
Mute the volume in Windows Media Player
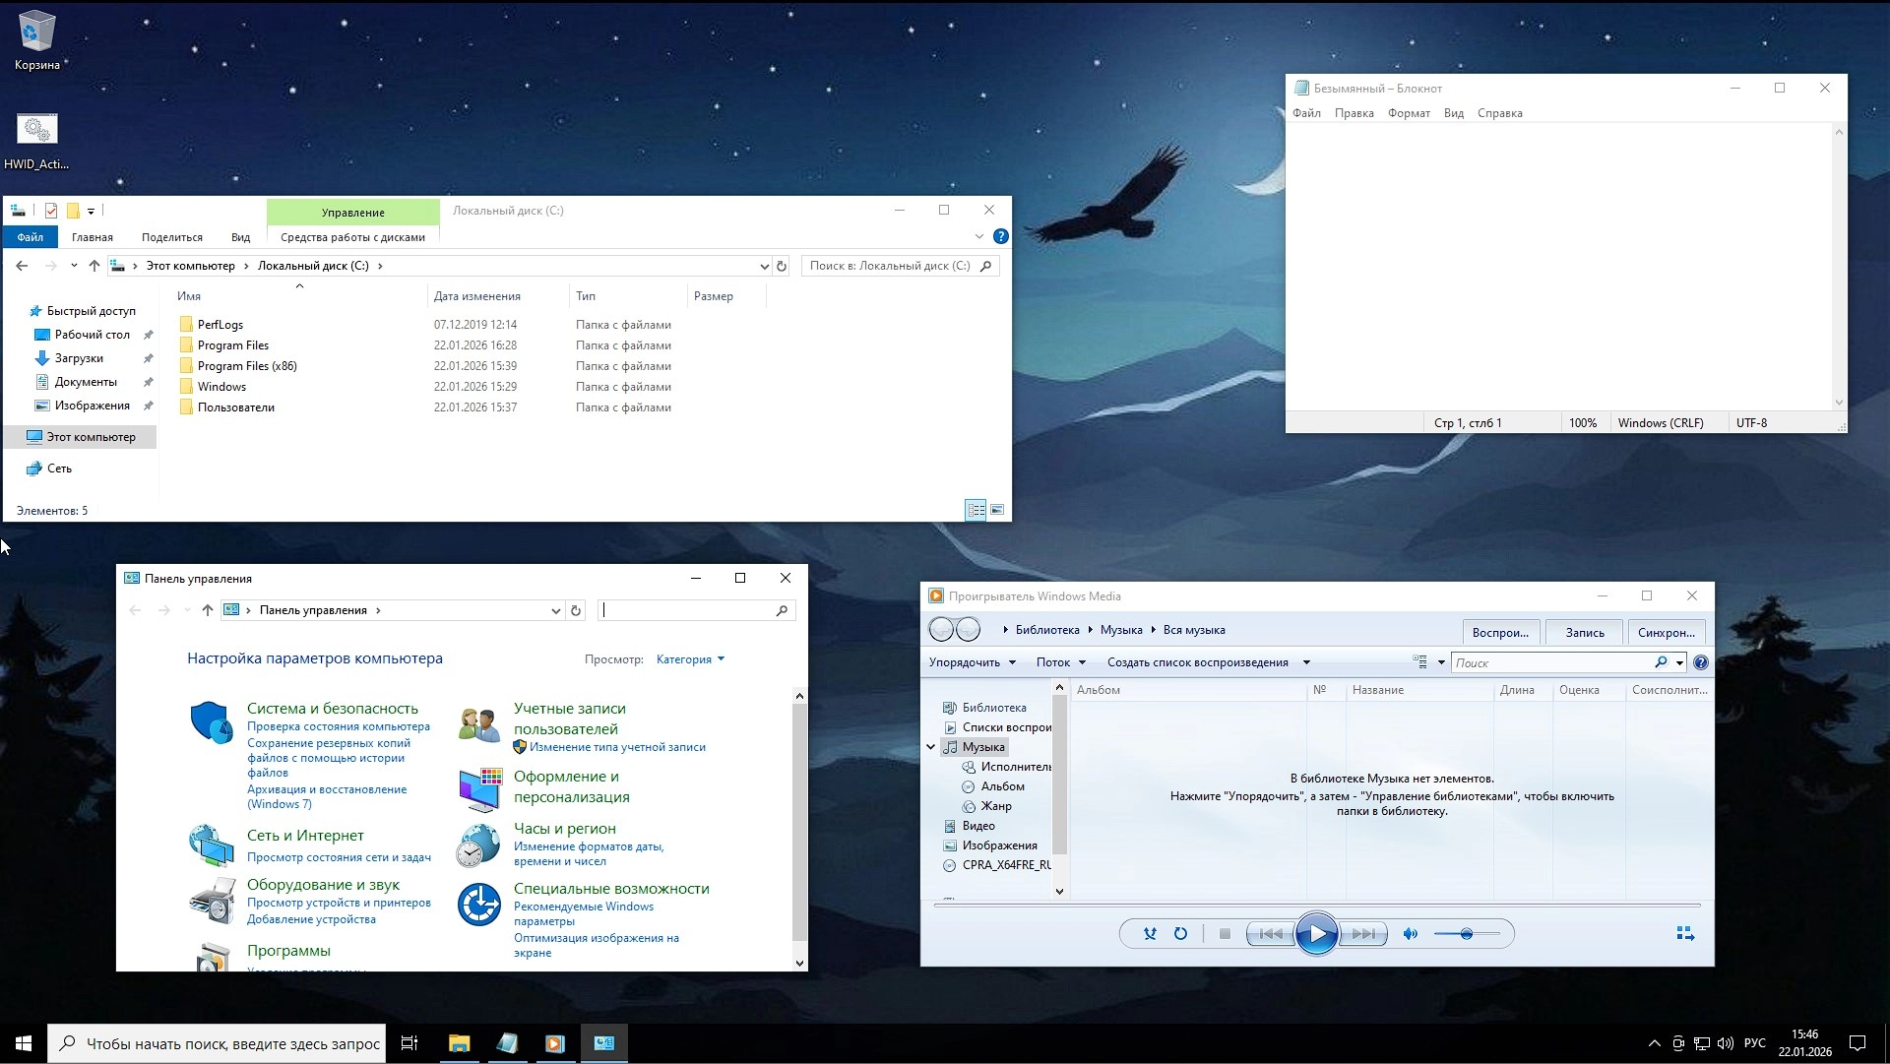pyautogui.click(x=1411, y=934)
